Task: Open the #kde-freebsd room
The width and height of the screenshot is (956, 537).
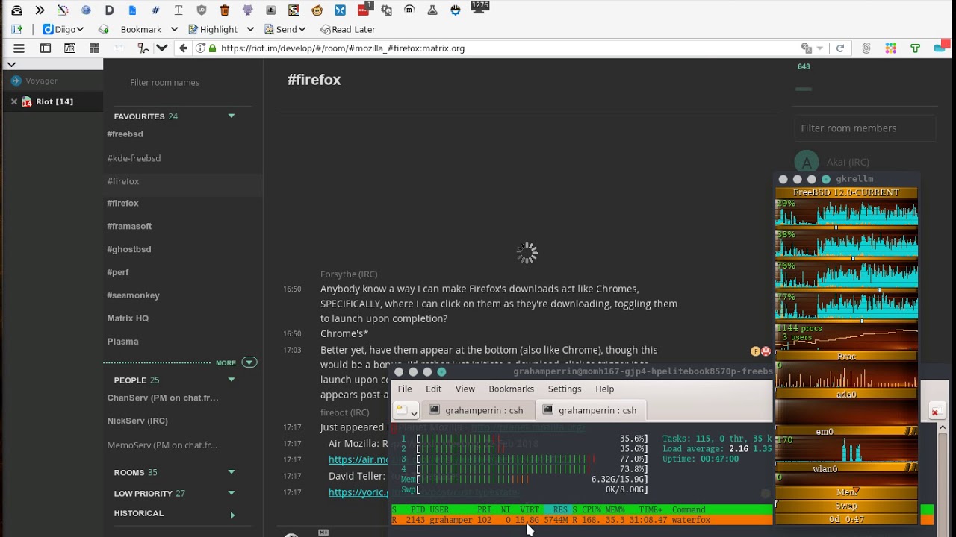Action: [134, 158]
